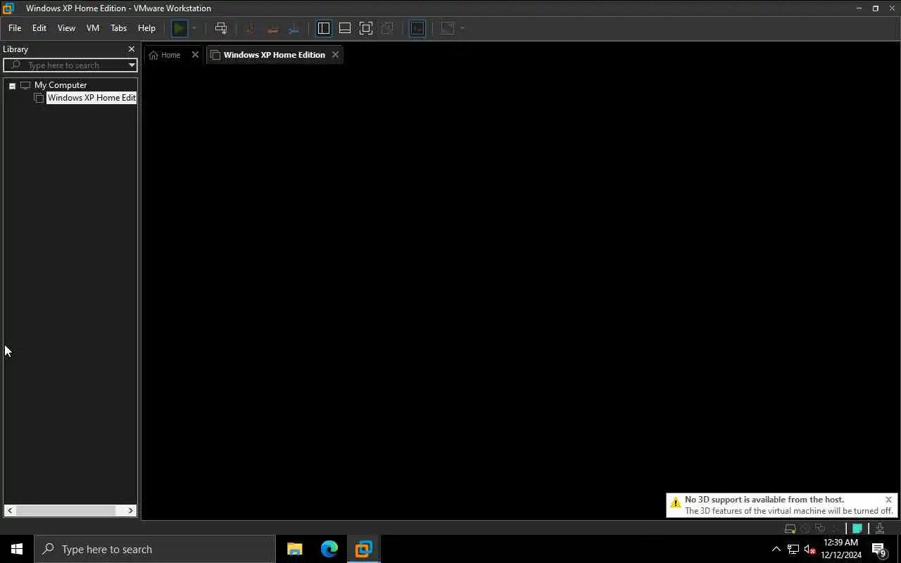Click the network tray icon
The height and width of the screenshot is (563, 901).
(793, 549)
